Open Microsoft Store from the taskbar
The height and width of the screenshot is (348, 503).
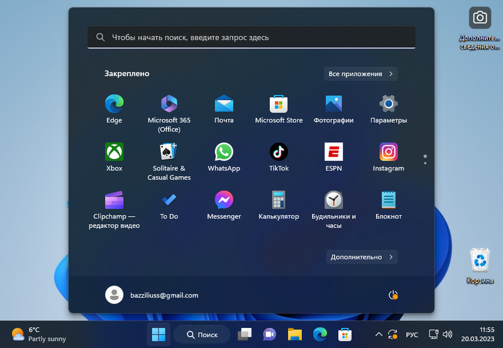click(x=345, y=335)
